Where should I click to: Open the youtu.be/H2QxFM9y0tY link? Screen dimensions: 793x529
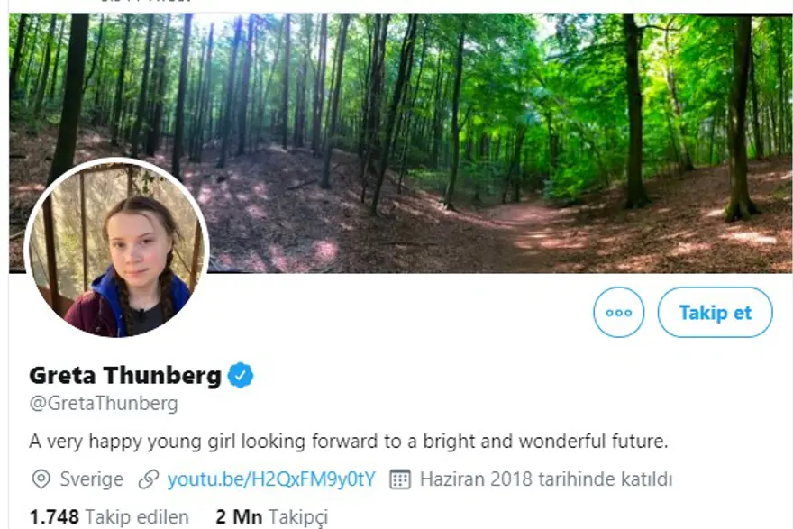click(x=271, y=479)
